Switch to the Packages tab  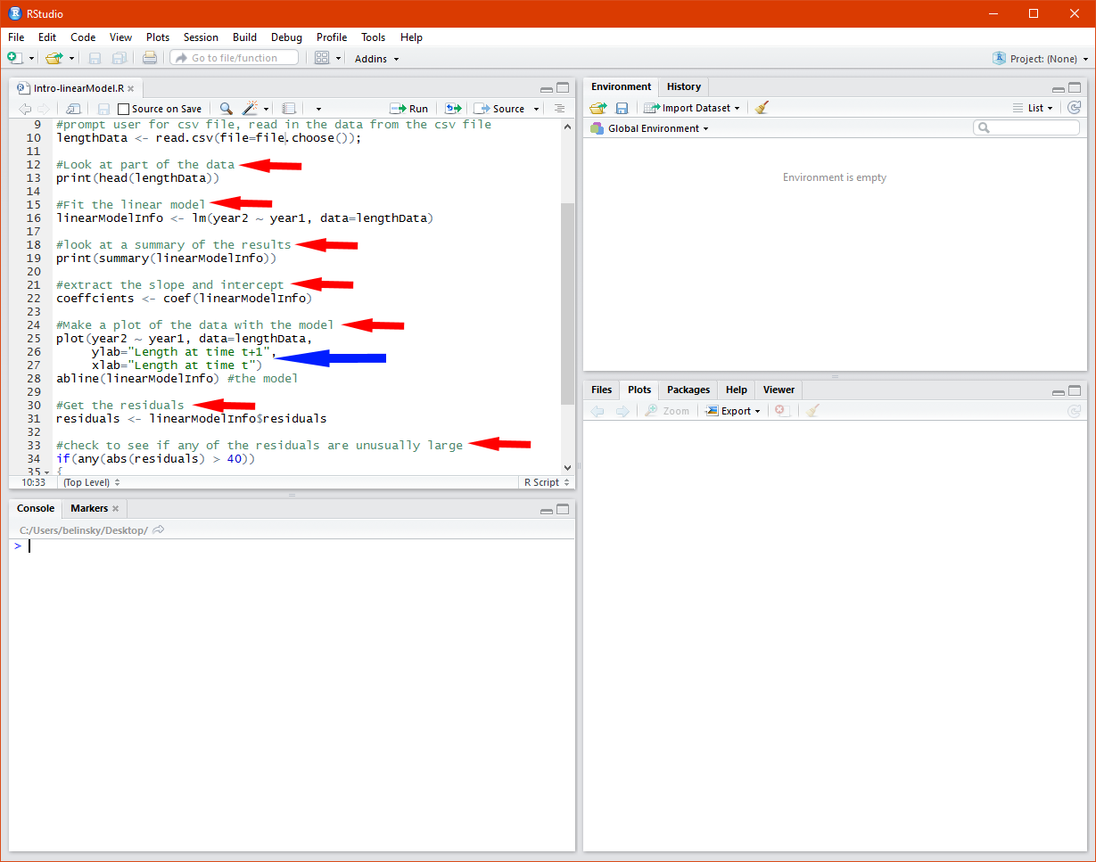tap(688, 390)
